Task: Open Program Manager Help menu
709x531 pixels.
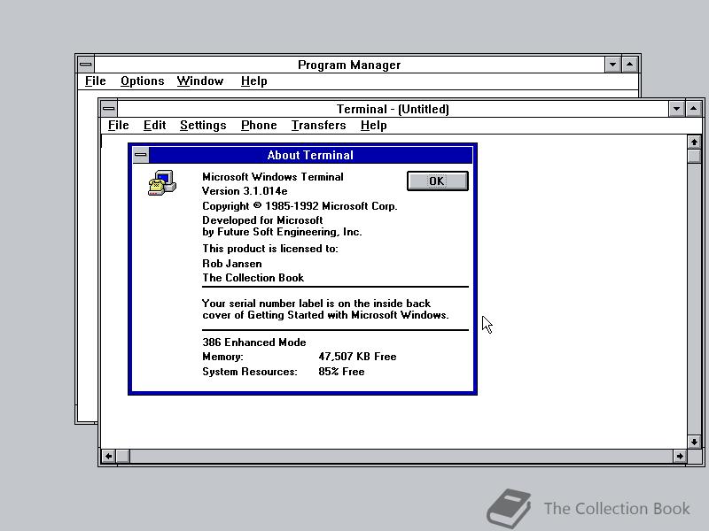Action: [x=253, y=81]
